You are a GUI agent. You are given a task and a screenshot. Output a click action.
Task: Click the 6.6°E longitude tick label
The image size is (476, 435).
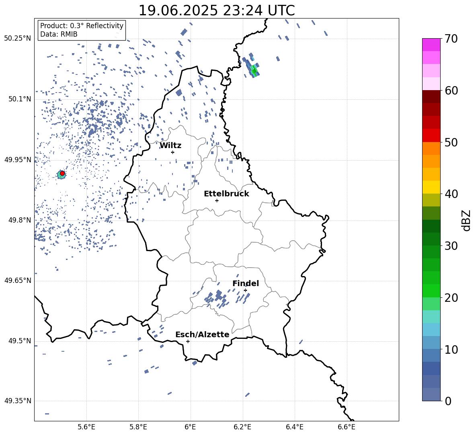(x=347, y=427)
